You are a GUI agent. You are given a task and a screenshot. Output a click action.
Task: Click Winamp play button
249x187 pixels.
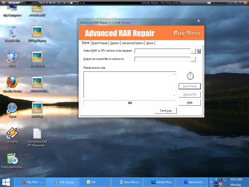(x=44, y=3)
